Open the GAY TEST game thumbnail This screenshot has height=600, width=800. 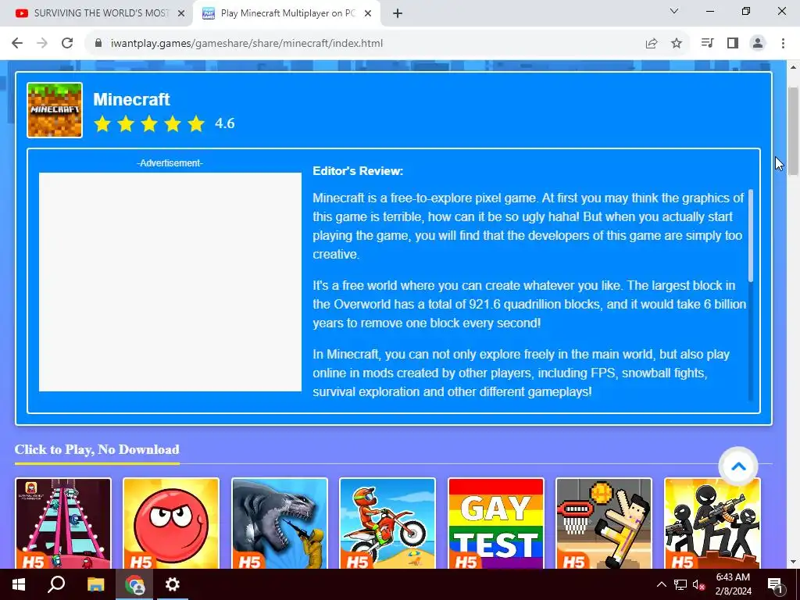point(496,523)
